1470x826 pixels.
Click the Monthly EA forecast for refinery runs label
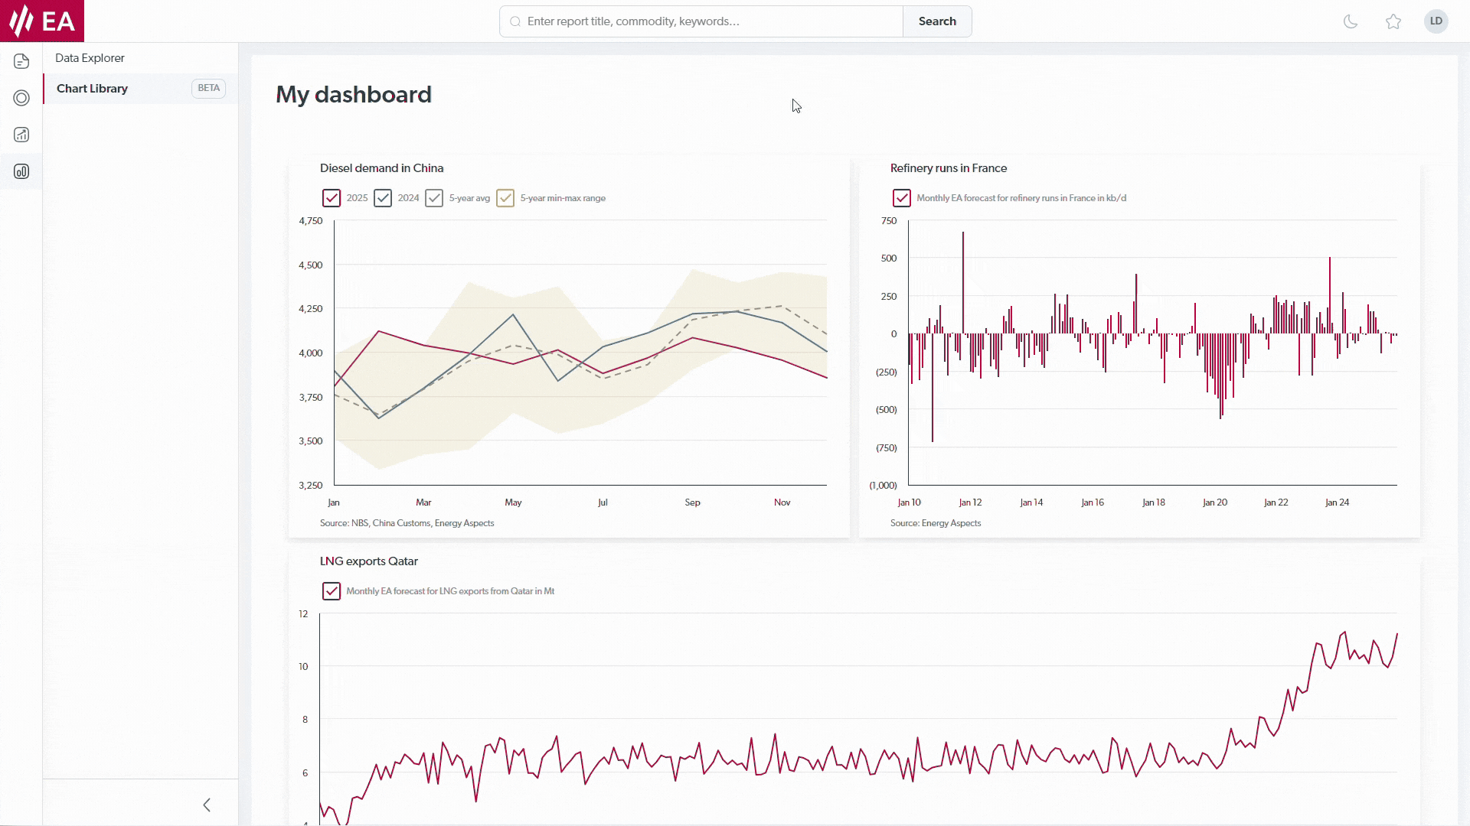coord(1021,198)
